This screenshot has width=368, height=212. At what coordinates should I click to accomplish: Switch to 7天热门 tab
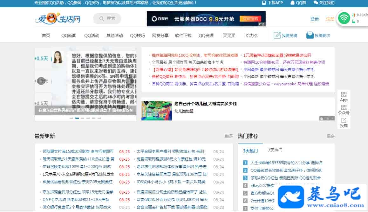pos(275,150)
